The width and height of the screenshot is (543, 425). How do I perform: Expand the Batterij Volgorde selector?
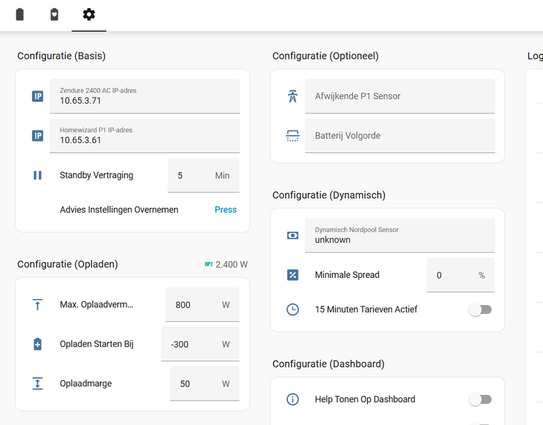pyautogui.click(x=399, y=136)
